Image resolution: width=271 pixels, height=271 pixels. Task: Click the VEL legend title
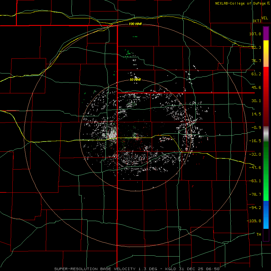click(x=265, y=18)
